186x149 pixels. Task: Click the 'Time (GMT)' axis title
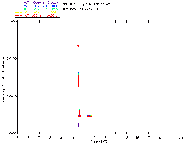point(99,142)
